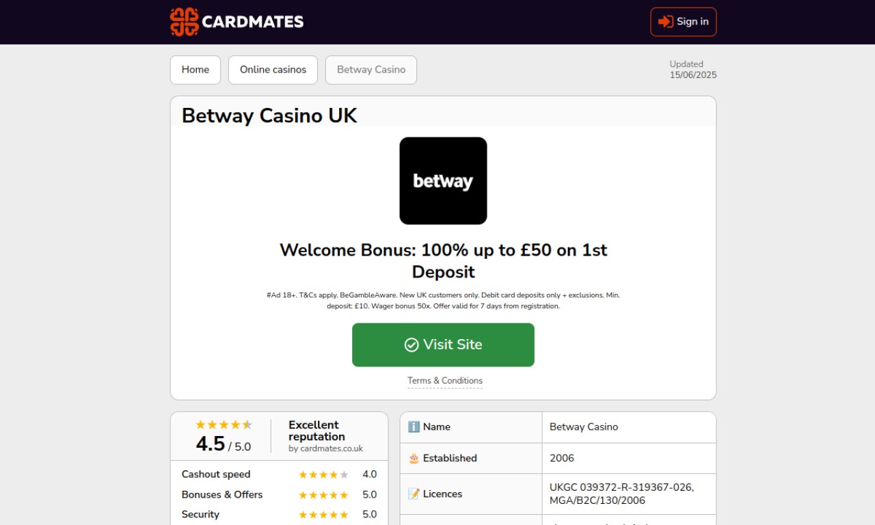Click the cake icon beside Established

(414, 458)
